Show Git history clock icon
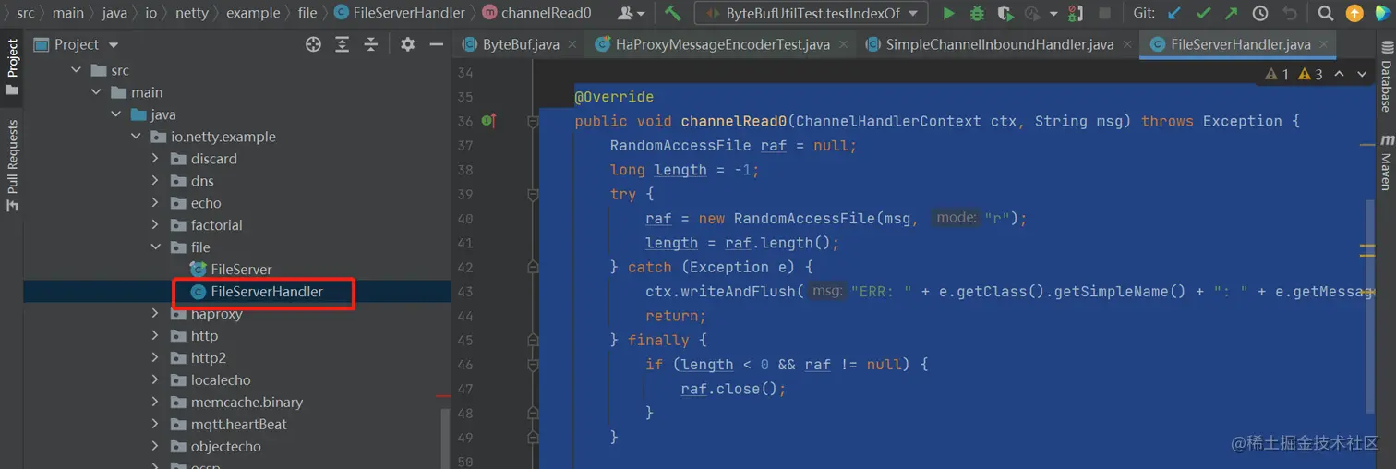Viewport: 1396px width, 469px height. (x=1260, y=13)
